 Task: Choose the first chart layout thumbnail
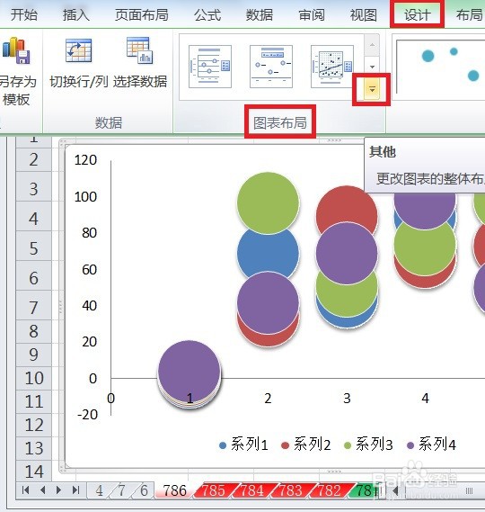[210, 67]
